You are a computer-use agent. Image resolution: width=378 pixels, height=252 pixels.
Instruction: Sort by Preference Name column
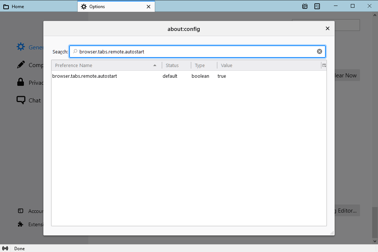tap(106, 66)
